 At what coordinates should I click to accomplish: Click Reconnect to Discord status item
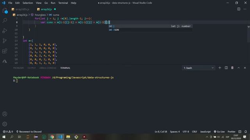(29, 131)
